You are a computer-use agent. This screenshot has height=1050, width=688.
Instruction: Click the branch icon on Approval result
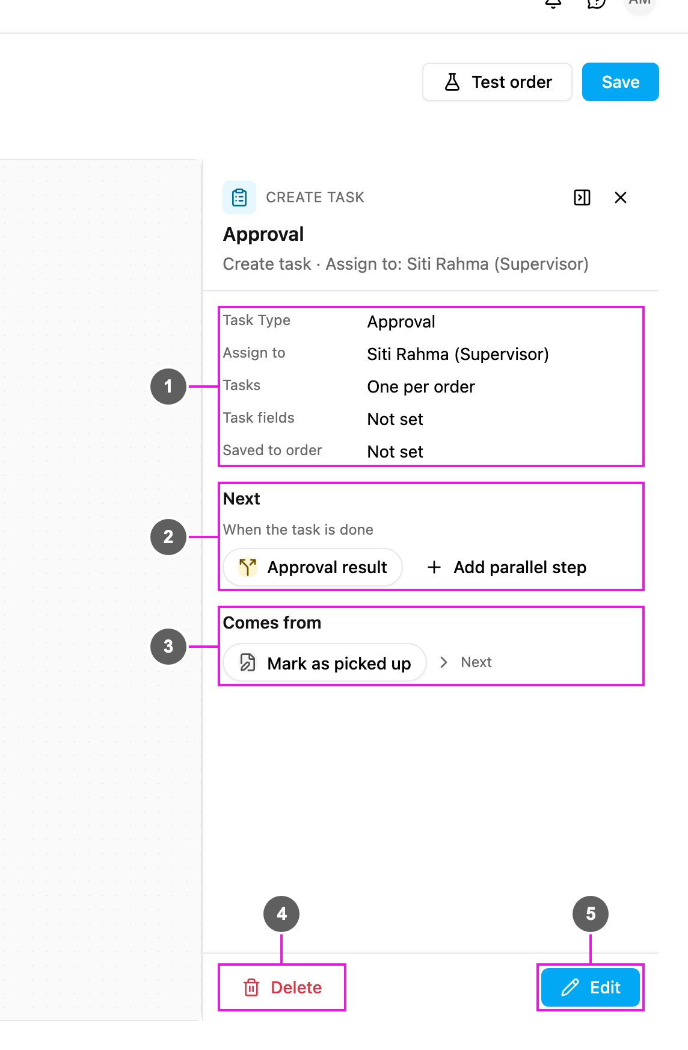point(247,567)
